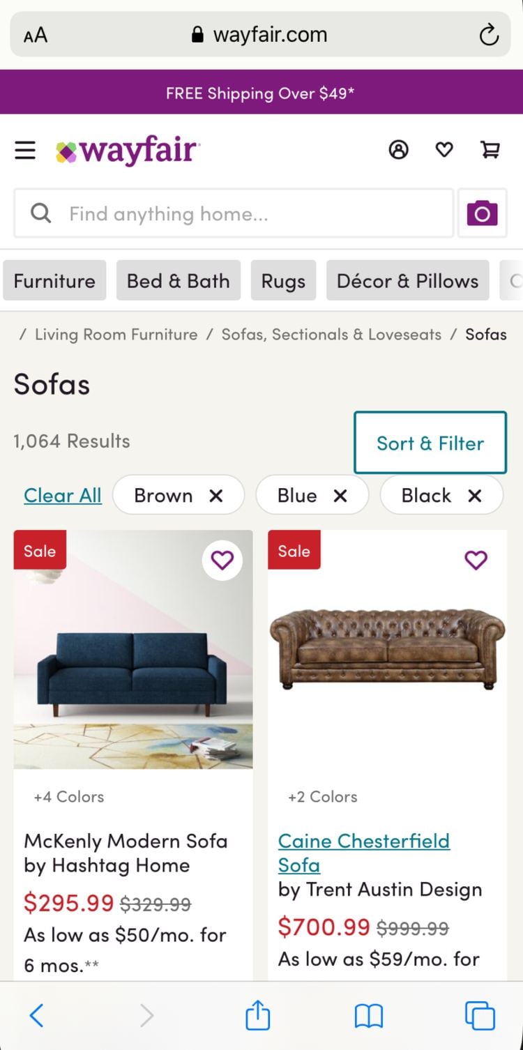This screenshot has height=1050, width=523.
Task: Remove the Blue color filter
Action: click(340, 496)
